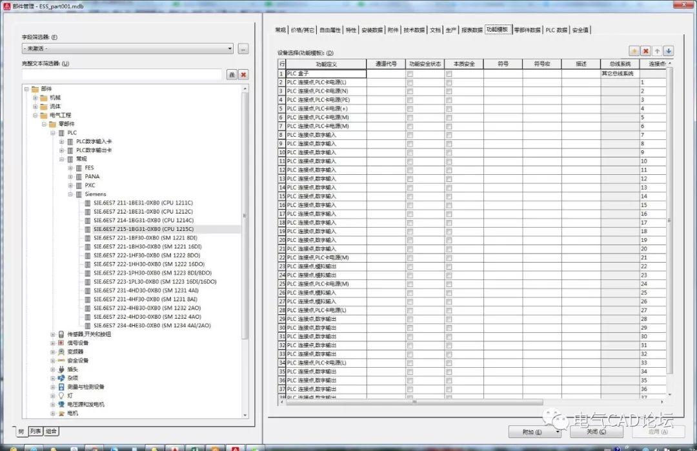Screen dimensions: 697x451
Task: Click icon of SIE.6ES7 211-1BE31-0XB0 part
Action: click(88, 203)
